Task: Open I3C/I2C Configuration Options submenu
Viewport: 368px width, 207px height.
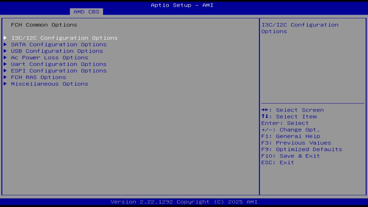Action: pos(64,38)
